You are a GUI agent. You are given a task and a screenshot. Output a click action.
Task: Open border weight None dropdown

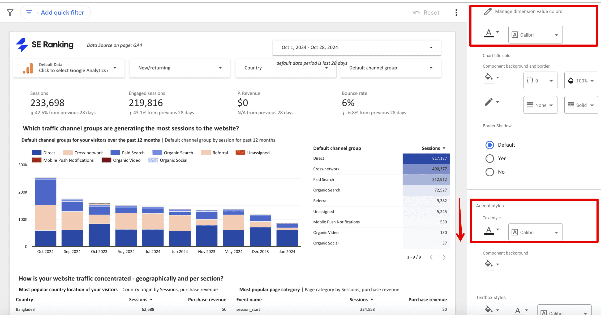coord(540,105)
